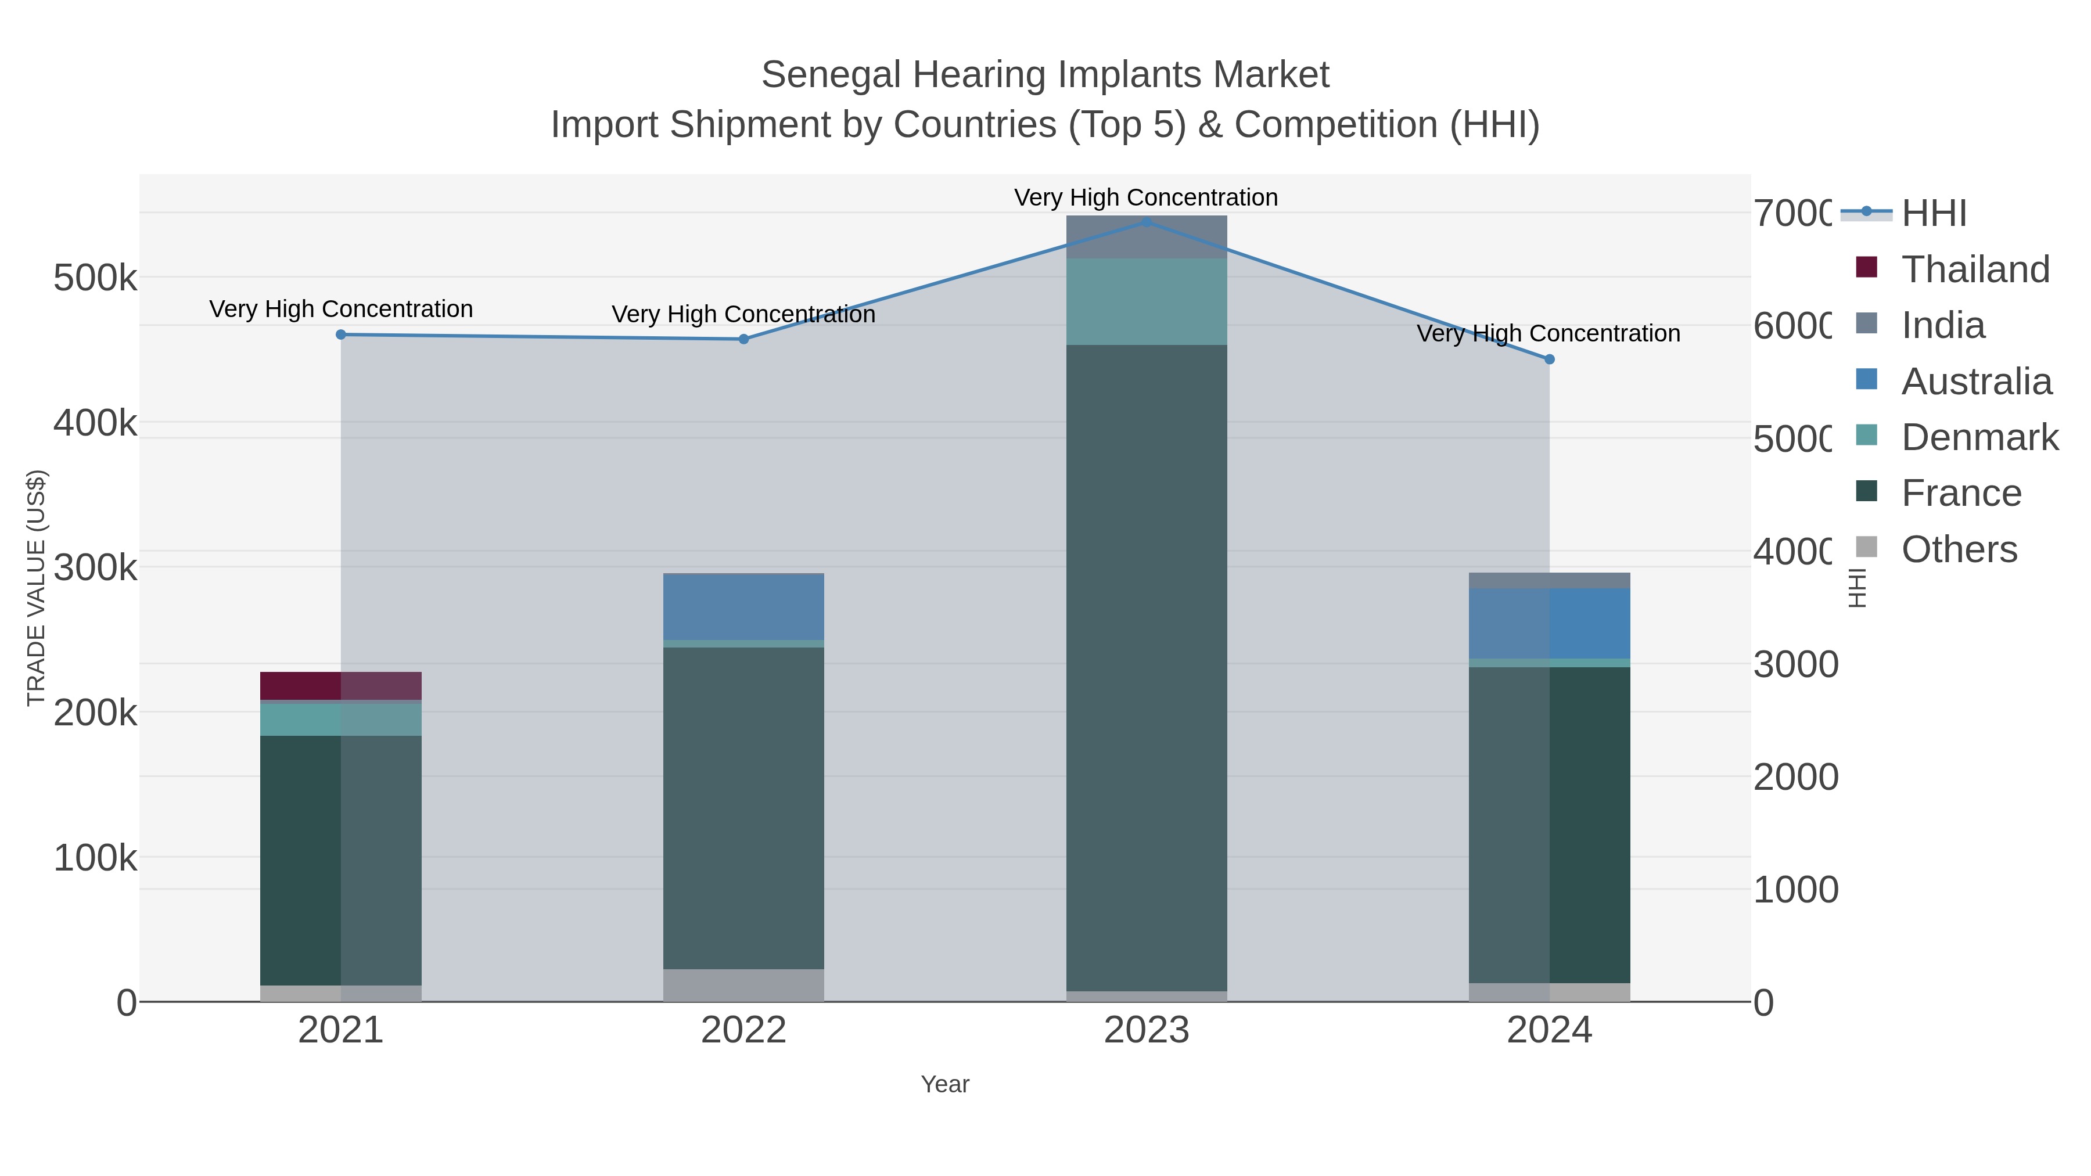The height and width of the screenshot is (1176, 2091).
Task: Click the Senegal Hearing Implants Market title
Action: point(1045,75)
